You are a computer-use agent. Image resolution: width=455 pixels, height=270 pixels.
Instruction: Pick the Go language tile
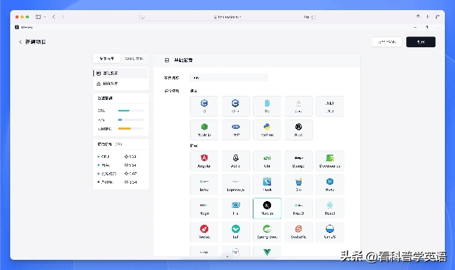click(266, 105)
